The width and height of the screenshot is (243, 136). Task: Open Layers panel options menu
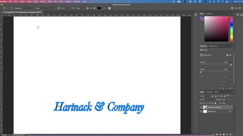click(x=234, y=92)
